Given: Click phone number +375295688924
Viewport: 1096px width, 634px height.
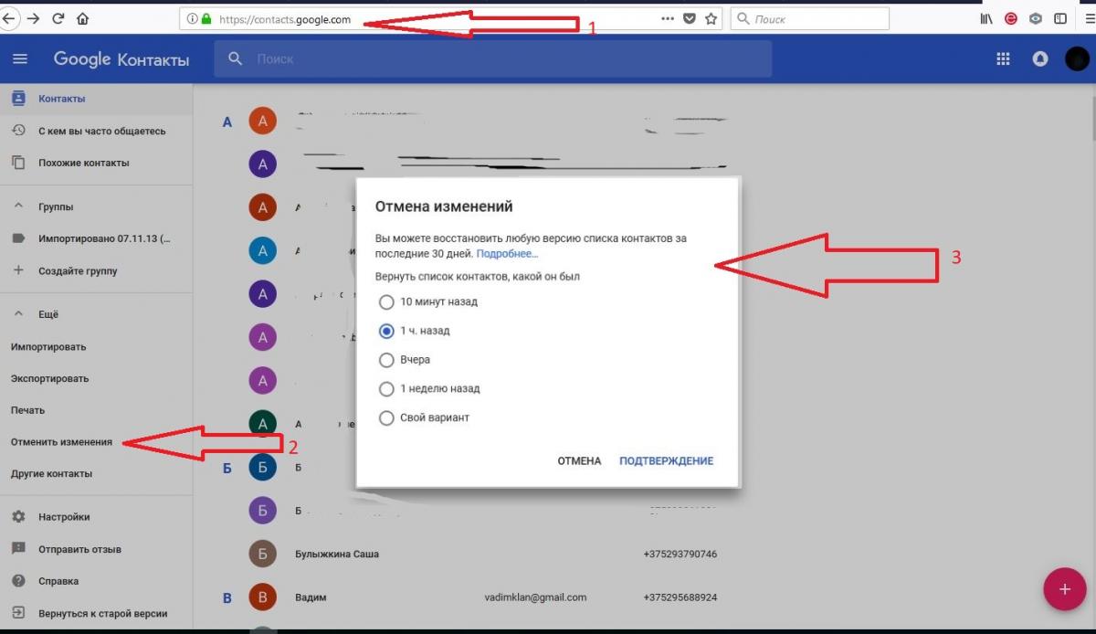Looking at the screenshot, I should click(680, 597).
